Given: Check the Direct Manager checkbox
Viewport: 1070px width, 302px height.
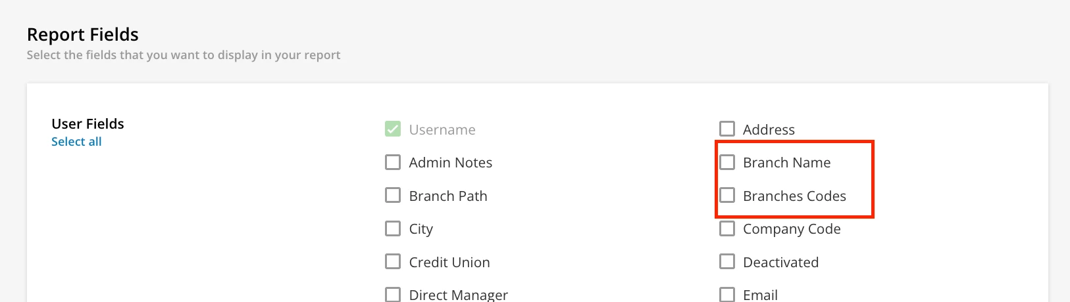Looking at the screenshot, I should click(x=393, y=294).
